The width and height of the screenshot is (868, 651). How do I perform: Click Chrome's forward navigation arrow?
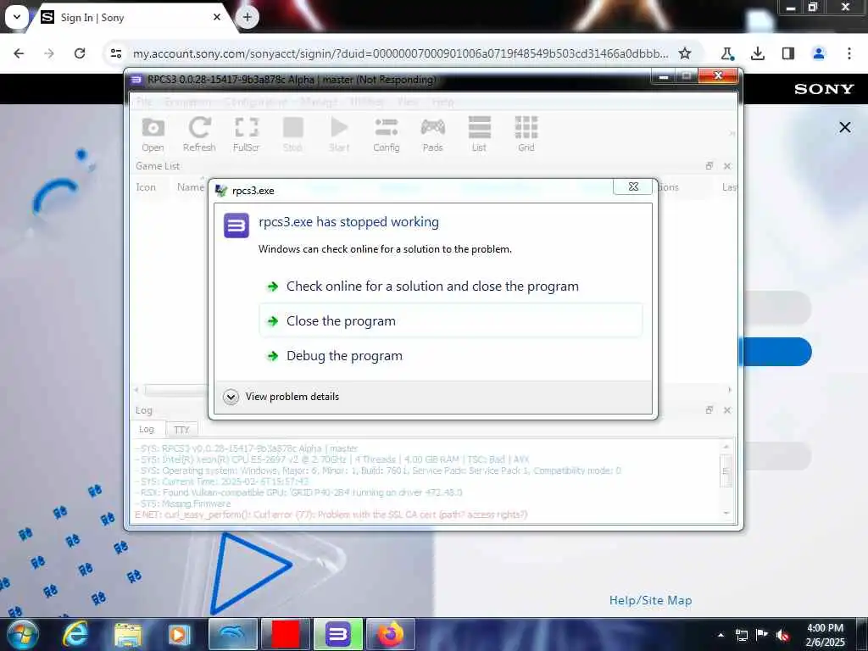point(49,53)
